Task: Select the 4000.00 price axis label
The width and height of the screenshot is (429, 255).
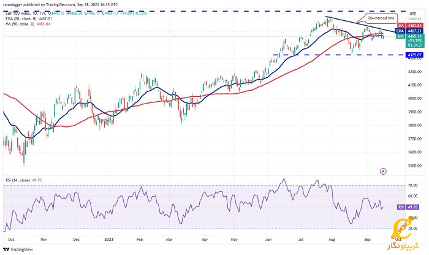Action: [x=414, y=98]
